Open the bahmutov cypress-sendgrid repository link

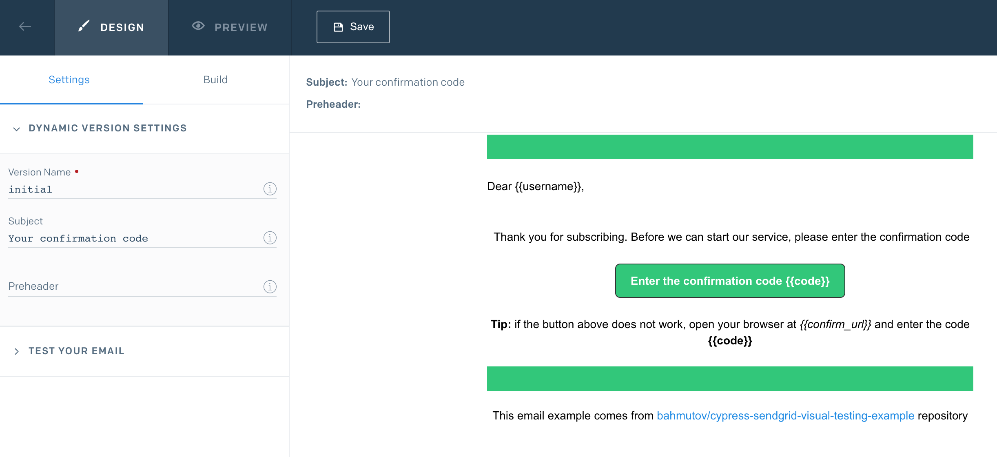pyautogui.click(x=785, y=416)
